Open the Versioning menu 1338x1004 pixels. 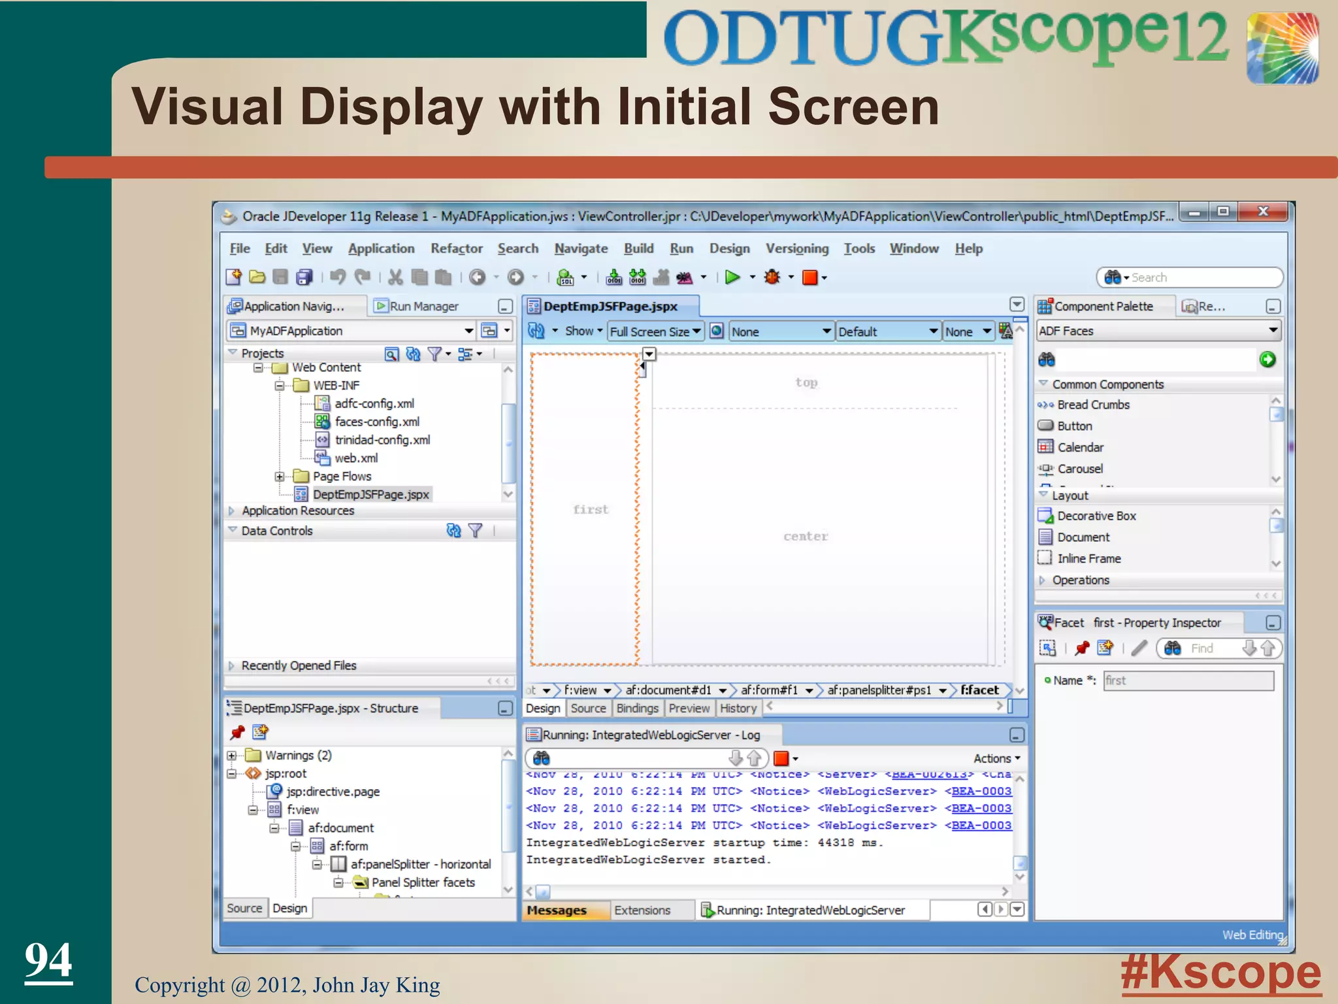[x=797, y=248]
